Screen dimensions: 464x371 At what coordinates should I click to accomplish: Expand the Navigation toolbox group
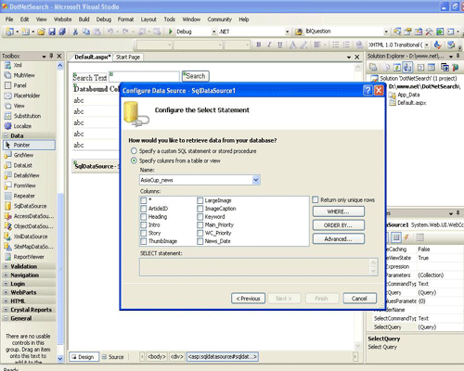point(6,275)
